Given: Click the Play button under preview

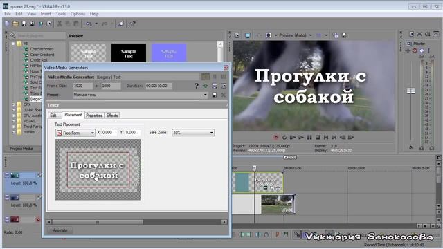Looking at the screenshot, I should tap(301, 137).
